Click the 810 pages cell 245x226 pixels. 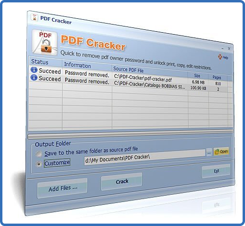click(x=218, y=84)
